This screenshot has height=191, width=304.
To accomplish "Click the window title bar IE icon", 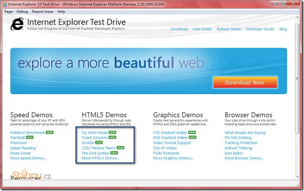I will coord(5,4).
